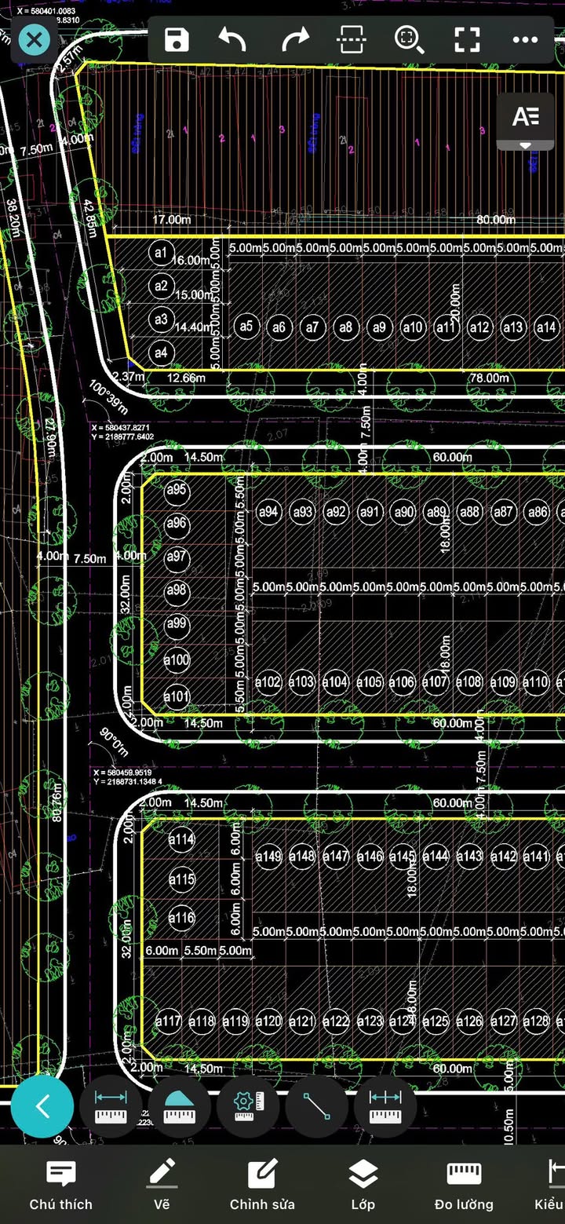Enter fullscreen view mode

click(467, 39)
